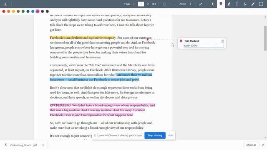Screen dimensions: 267x150
Task: Click the pink highlighted ZUCKERBERG paragraph
Action: 102,110
